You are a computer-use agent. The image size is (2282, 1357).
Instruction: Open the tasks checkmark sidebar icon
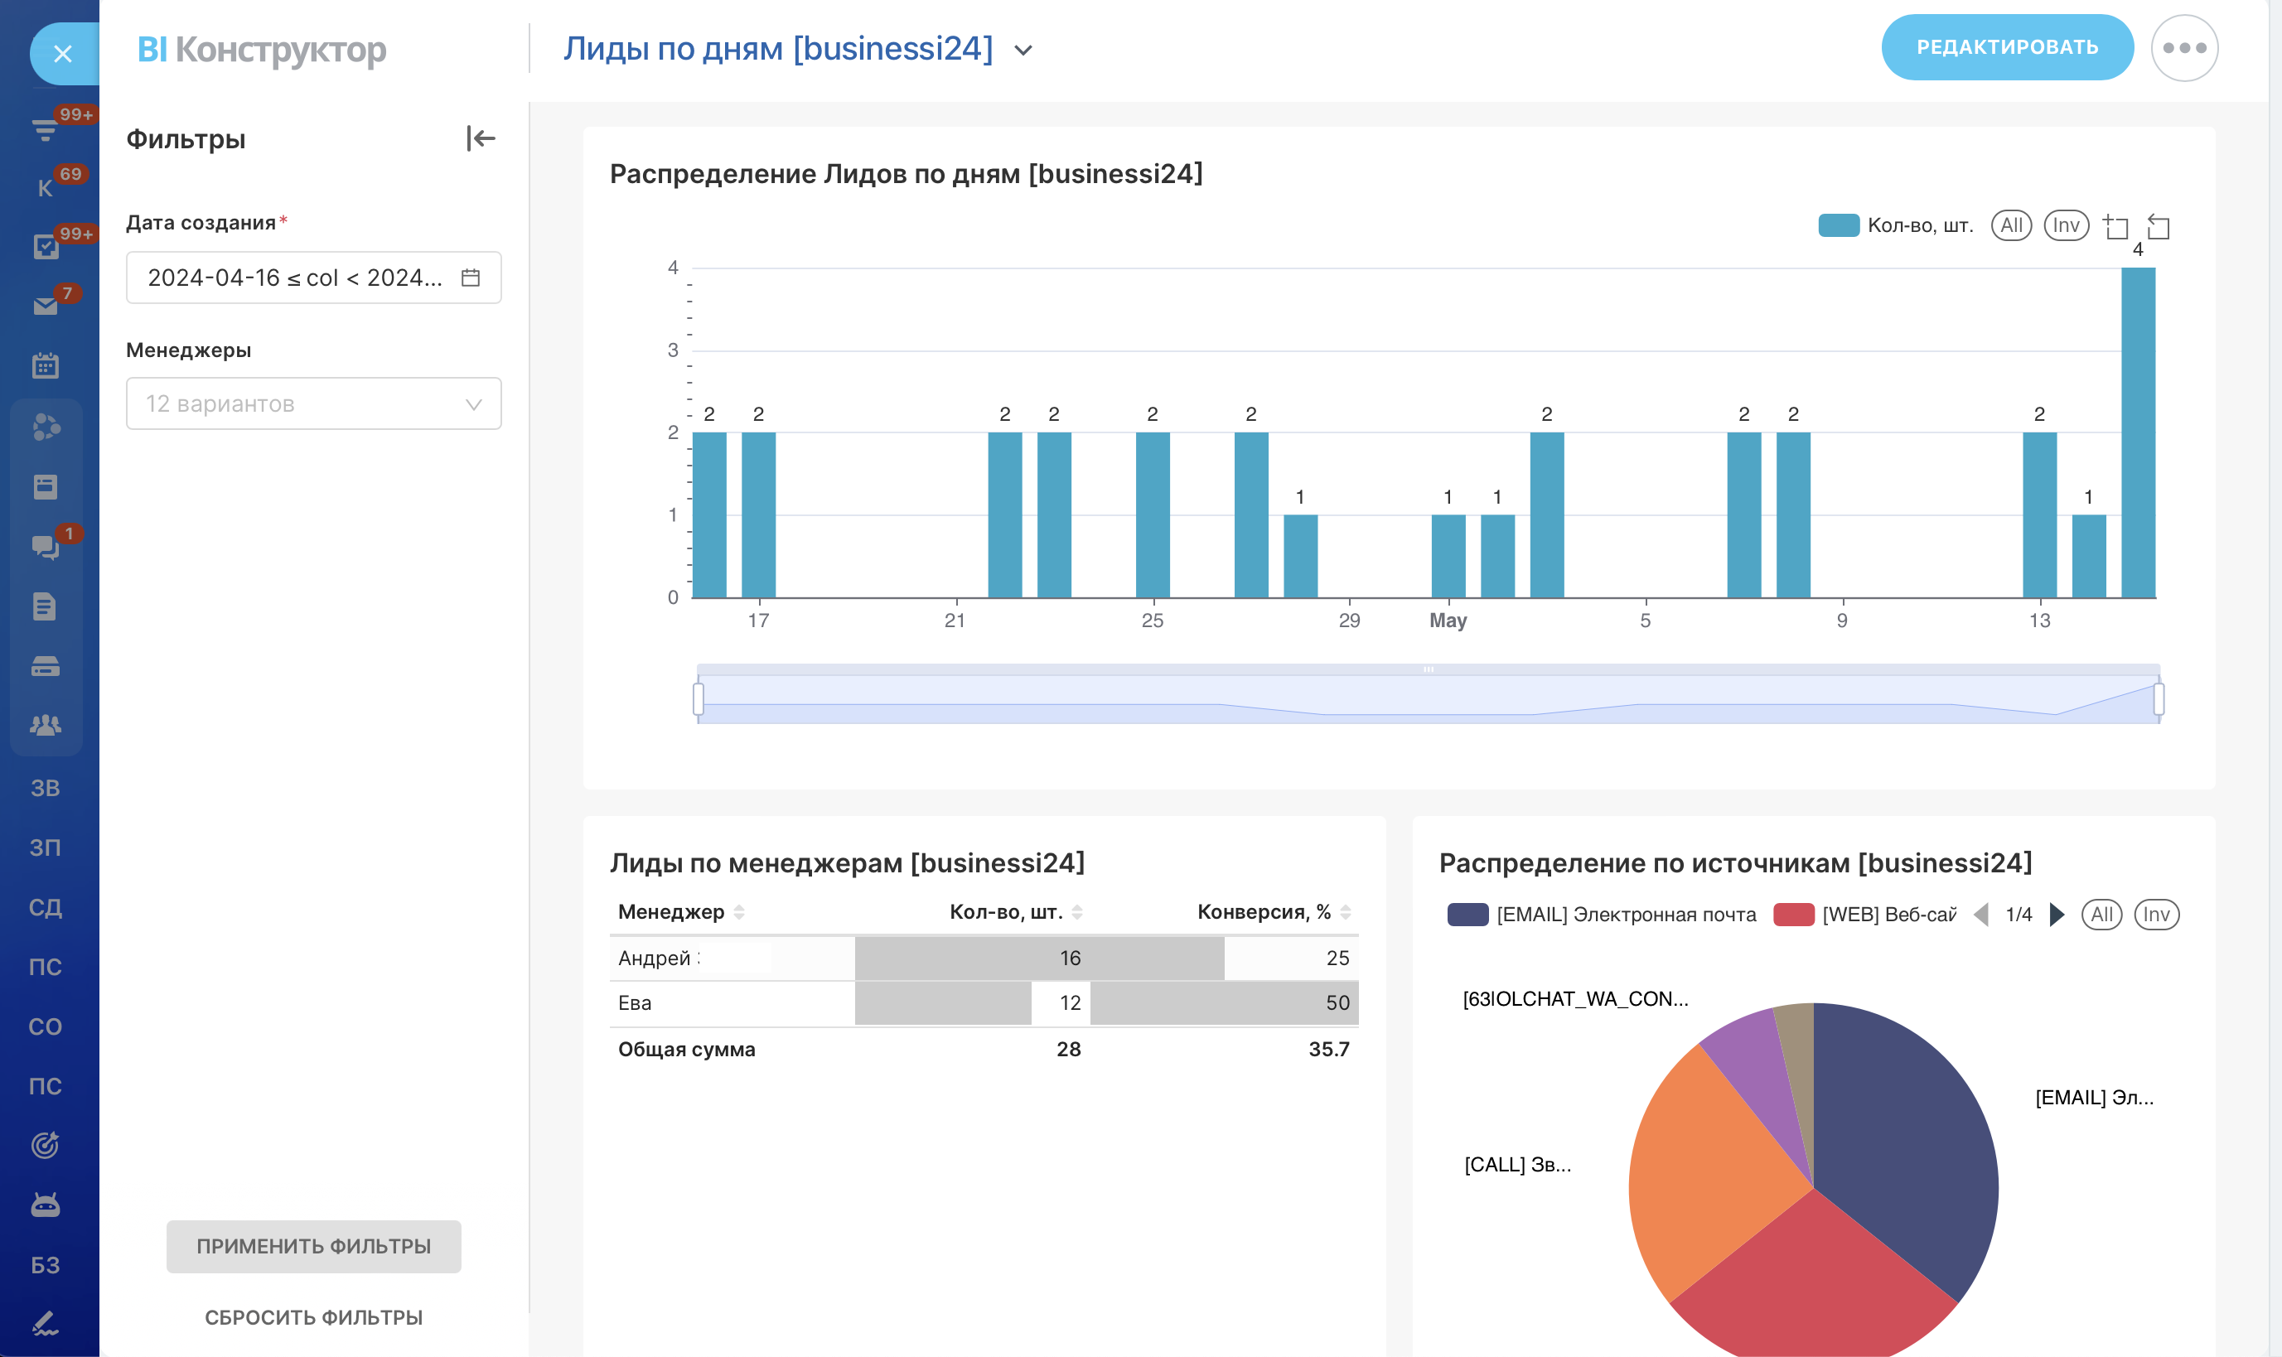click(45, 247)
